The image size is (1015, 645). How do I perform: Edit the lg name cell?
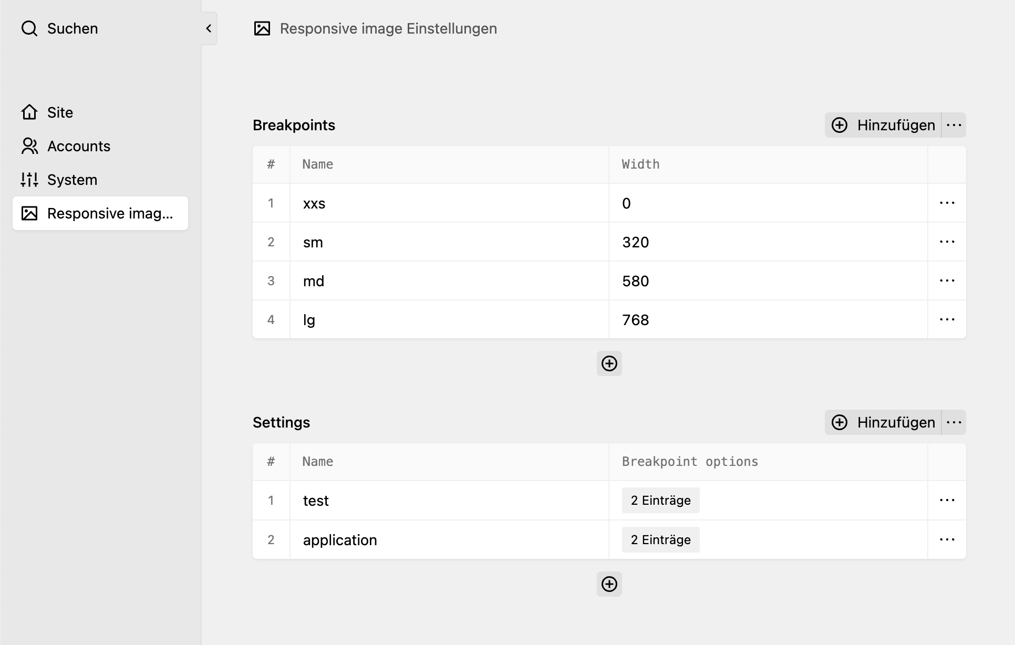click(x=450, y=319)
